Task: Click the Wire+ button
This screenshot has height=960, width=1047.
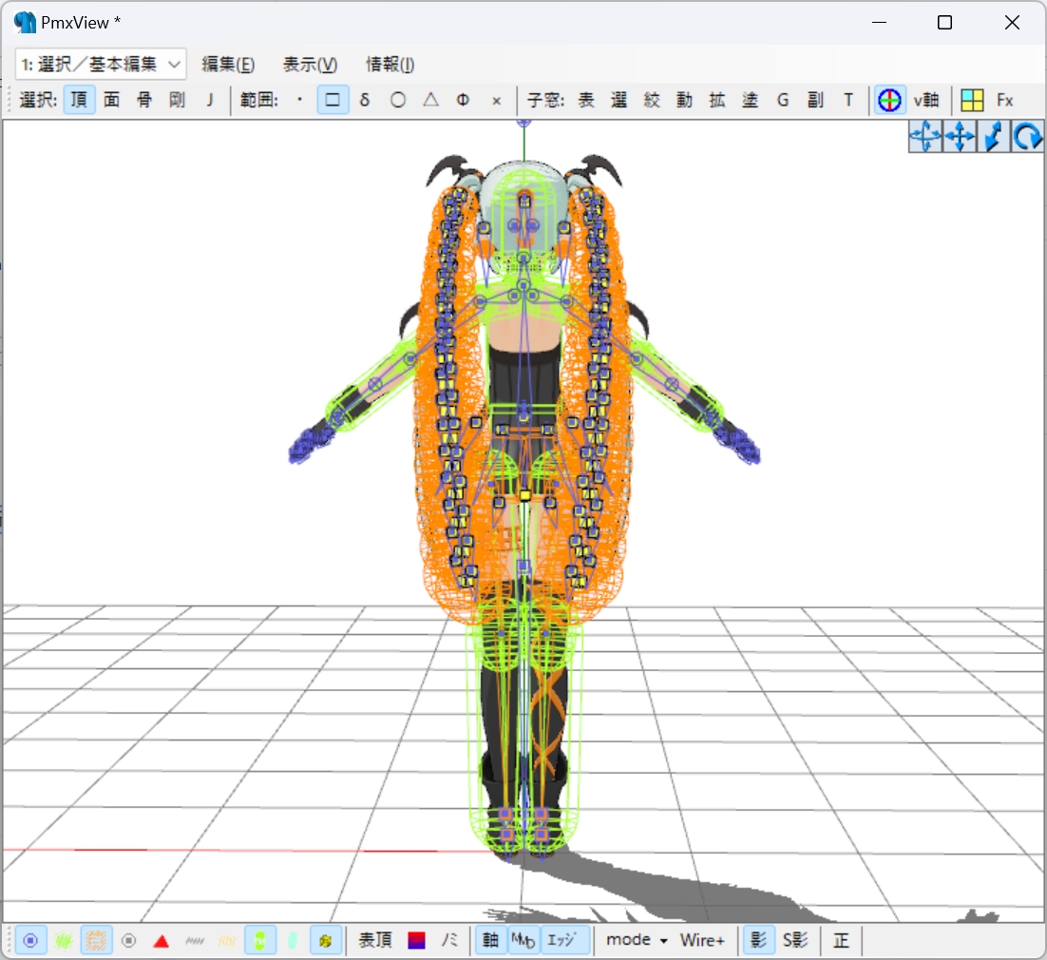Action: [702, 941]
